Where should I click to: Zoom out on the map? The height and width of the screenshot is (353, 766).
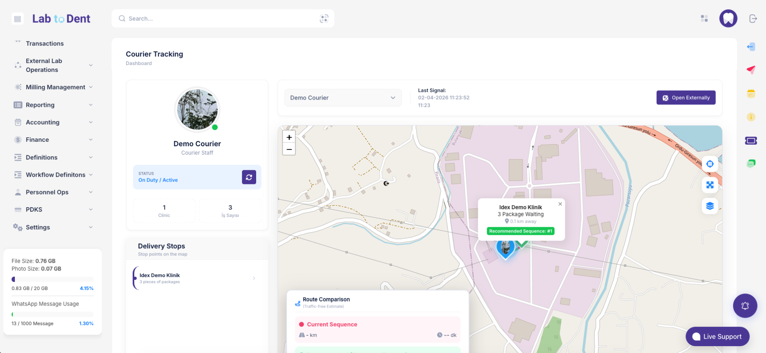(x=289, y=149)
